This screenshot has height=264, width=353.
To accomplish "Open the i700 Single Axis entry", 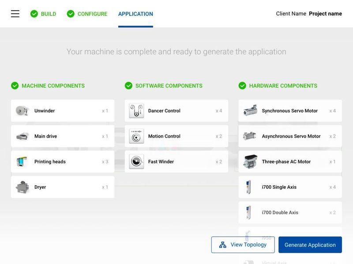I will (x=290, y=187).
